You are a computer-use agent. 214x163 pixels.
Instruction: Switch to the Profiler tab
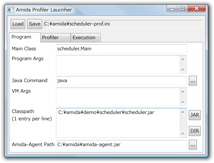(x=55, y=38)
